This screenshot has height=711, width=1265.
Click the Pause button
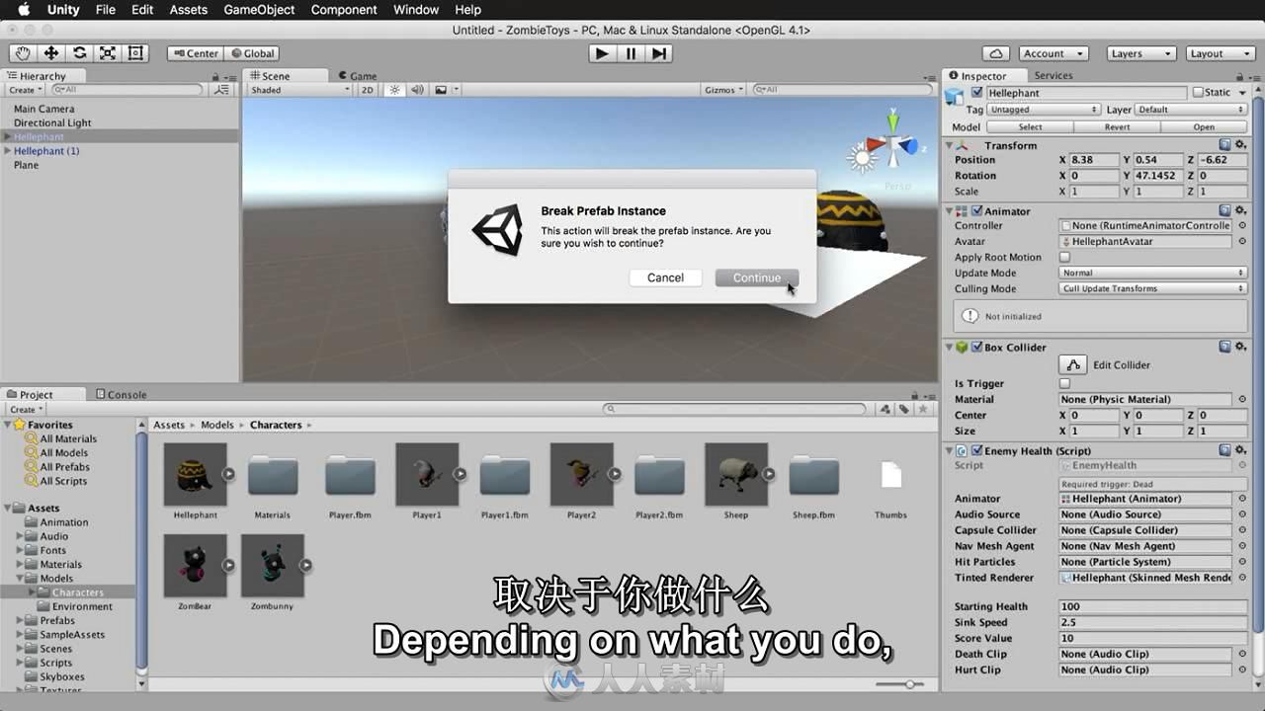(631, 53)
